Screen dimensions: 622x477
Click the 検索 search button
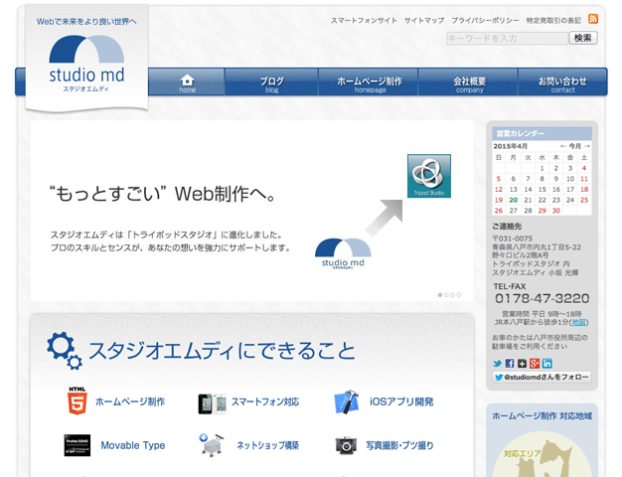click(583, 38)
